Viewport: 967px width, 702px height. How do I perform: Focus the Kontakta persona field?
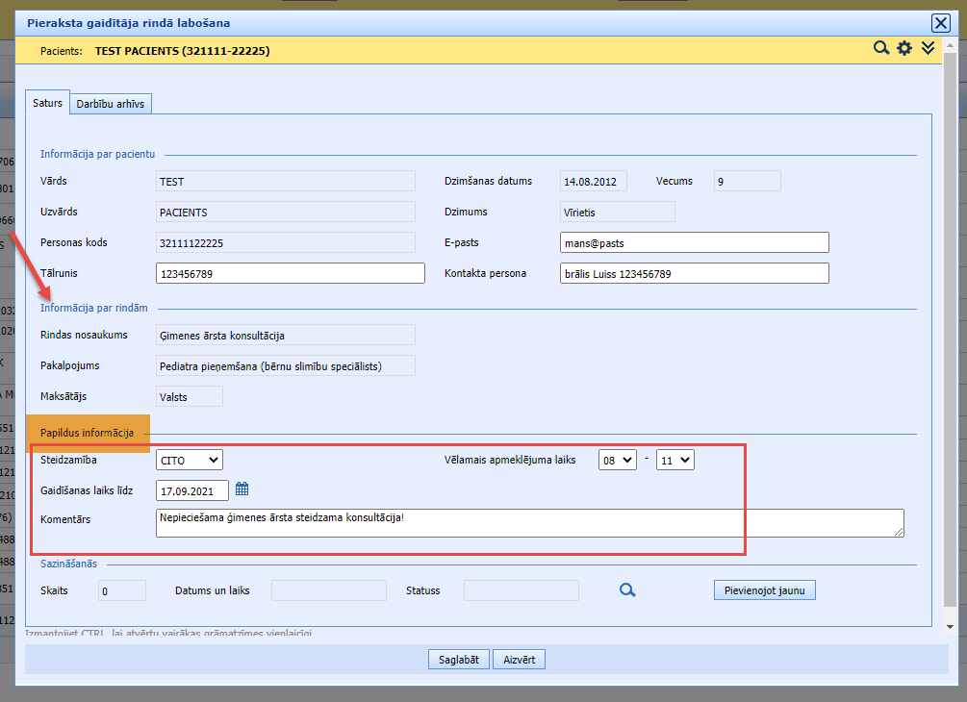click(x=694, y=274)
